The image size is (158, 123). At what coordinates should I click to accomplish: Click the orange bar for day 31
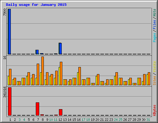pos(149,79)
